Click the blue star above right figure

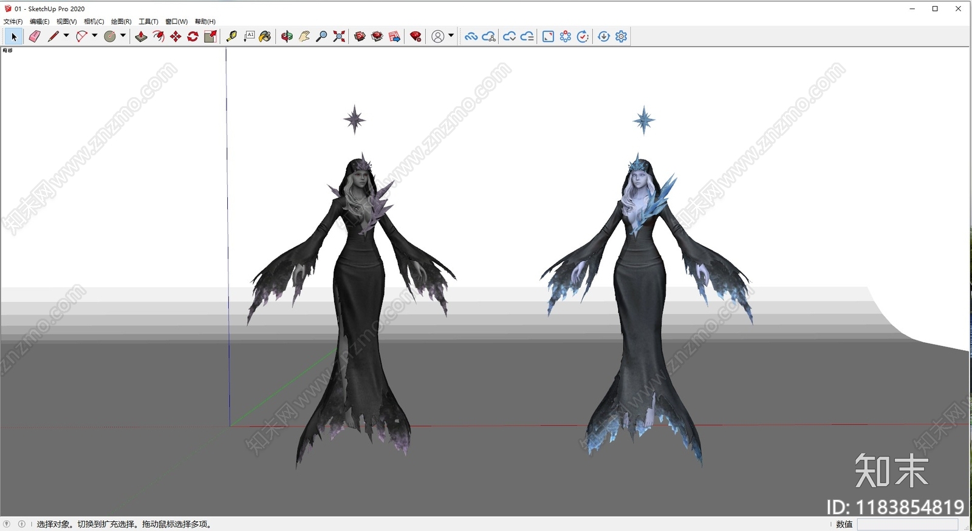pos(644,120)
